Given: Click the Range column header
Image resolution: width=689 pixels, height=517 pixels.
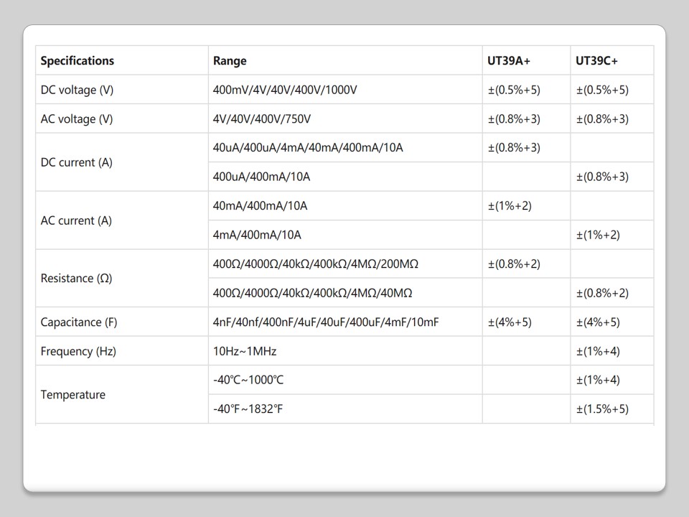Looking at the screenshot, I should tap(230, 61).
